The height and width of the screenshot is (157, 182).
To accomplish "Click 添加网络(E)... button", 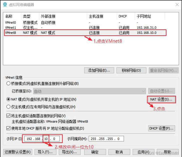I will tap(99, 70).
